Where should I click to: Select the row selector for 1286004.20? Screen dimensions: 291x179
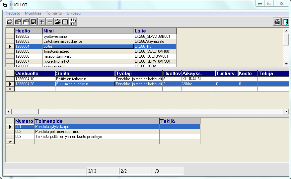(10, 84)
